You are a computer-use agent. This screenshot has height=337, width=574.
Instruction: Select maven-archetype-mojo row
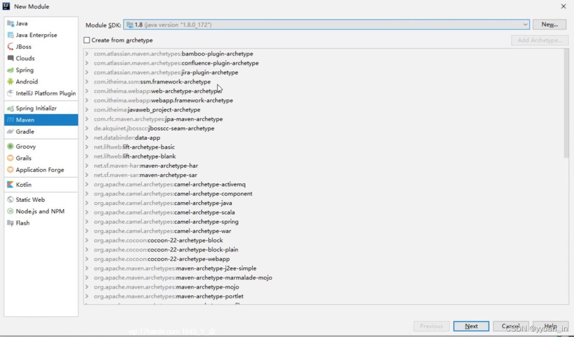coord(324,287)
